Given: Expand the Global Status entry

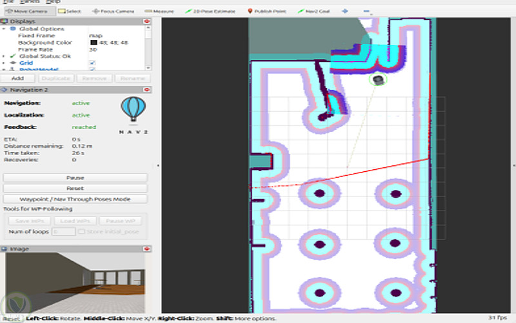Looking at the screenshot, I should (4, 56).
